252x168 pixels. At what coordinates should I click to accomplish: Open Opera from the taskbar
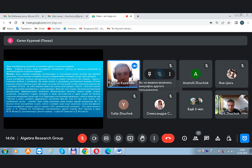tap(96, 151)
